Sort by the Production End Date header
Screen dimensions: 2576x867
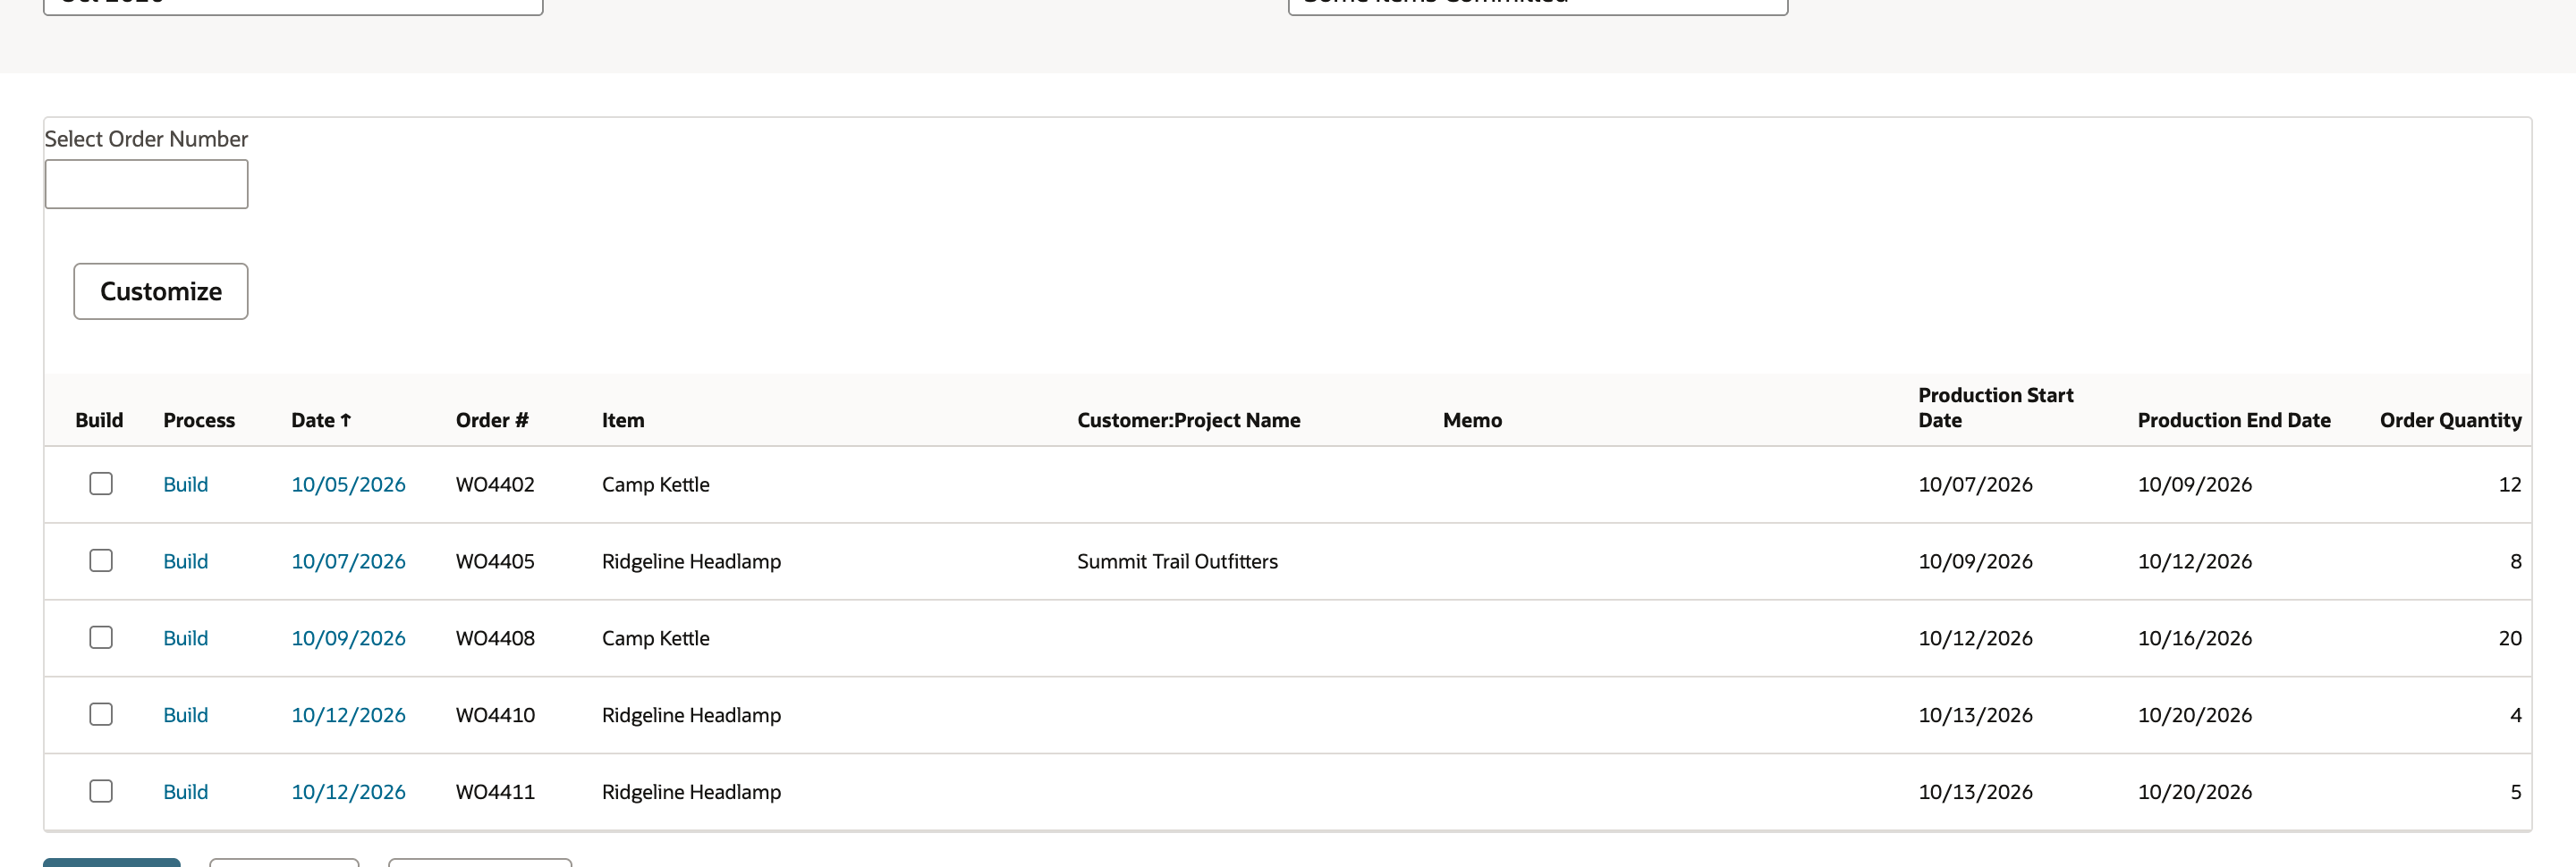(2234, 420)
